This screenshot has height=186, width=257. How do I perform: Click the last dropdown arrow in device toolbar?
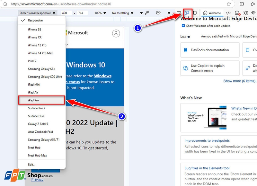169,13
